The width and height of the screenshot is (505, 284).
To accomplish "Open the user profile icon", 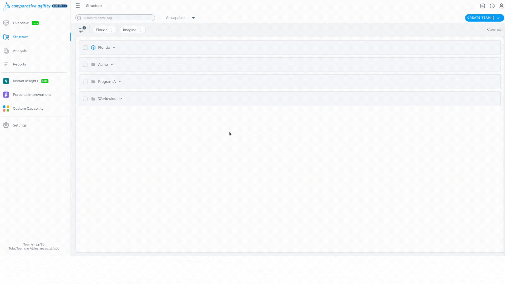I will (x=501, y=6).
